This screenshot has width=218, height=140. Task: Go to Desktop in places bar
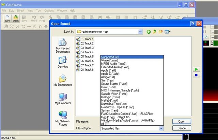pos(63,62)
